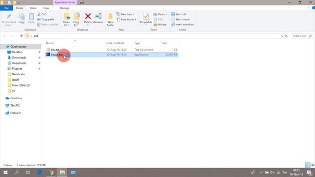Open This PC in navigation pane
This screenshot has height=177, width=315.
tap(15, 105)
